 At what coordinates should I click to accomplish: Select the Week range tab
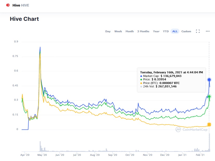[118, 31]
